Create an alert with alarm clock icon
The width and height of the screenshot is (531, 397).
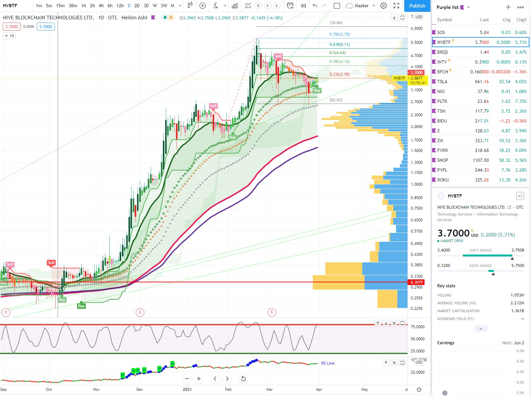pyautogui.click(x=290, y=6)
